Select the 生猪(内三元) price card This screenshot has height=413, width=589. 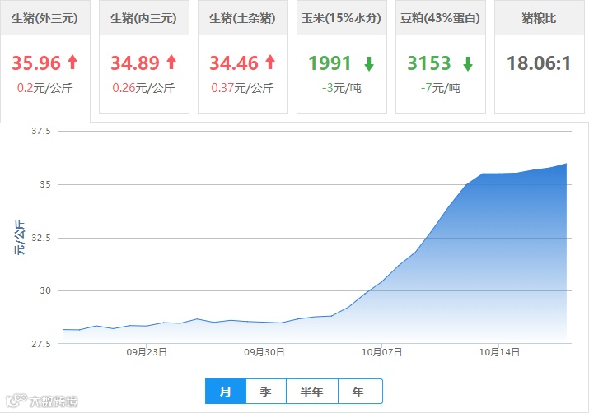144,57
